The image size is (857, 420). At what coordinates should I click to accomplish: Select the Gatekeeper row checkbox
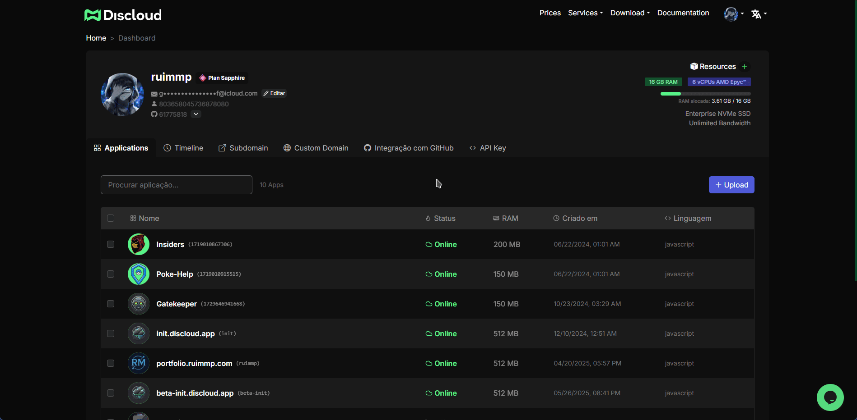tap(111, 304)
